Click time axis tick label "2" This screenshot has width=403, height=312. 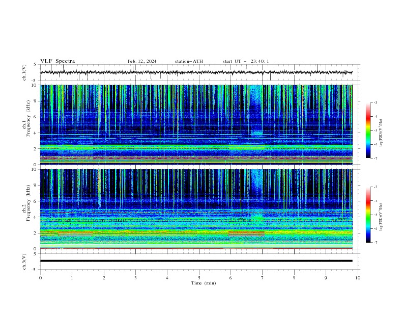pyautogui.click(x=104, y=278)
